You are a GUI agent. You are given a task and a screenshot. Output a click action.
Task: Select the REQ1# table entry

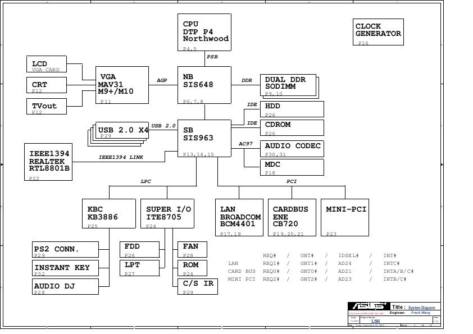[x=271, y=263]
